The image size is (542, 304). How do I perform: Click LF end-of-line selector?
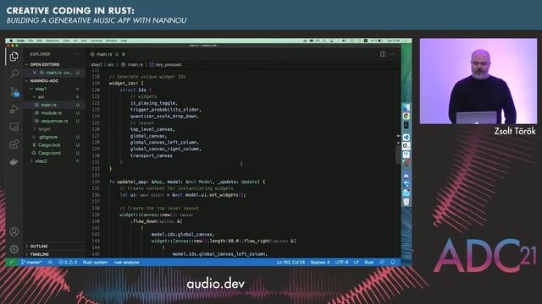pos(357,263)
